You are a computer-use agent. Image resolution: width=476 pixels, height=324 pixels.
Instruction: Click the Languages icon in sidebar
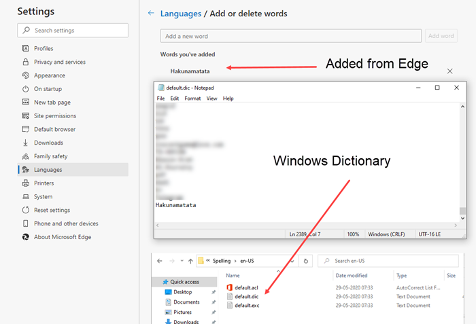pyautogui.click(x=26, y=170)
